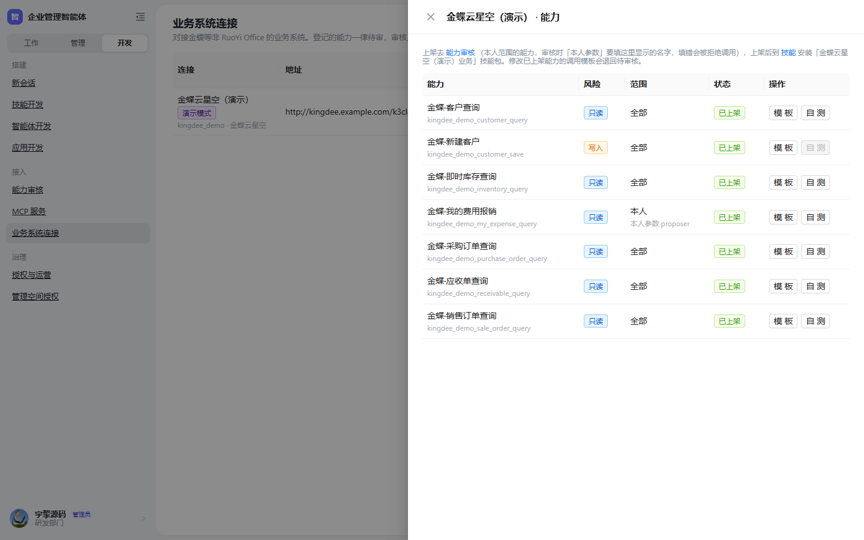Screen dimensions: 864x540
Task: Click the 企业管理智能体 logo icon
Action: pyautogui.click(x=15, y=17)
